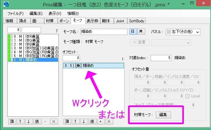Switch to the 剛体 tab
The image size is (211, 130).
(107, 21)
